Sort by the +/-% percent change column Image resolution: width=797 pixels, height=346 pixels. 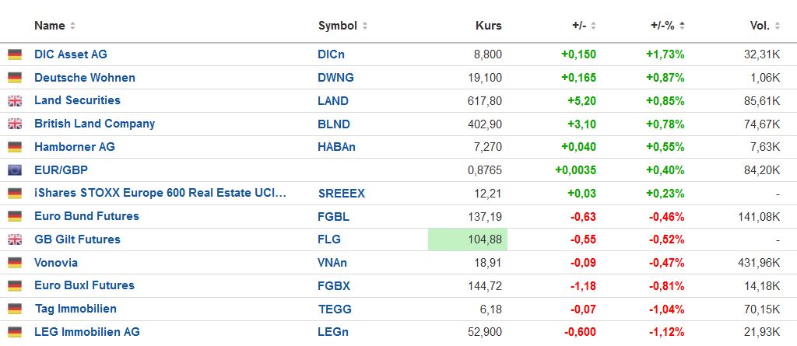(x=668, y=26)
